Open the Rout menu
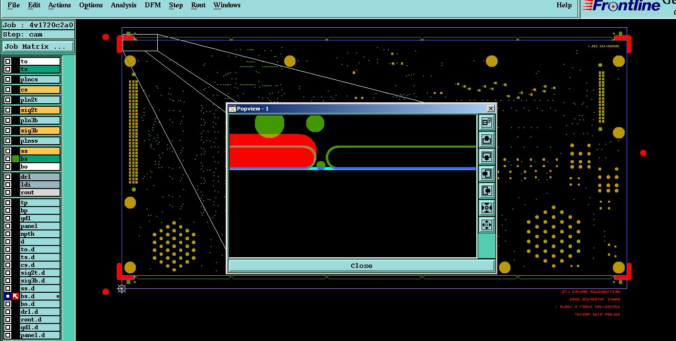The width and height of the screenshot is (676, 341). click(x=198, y=5)
